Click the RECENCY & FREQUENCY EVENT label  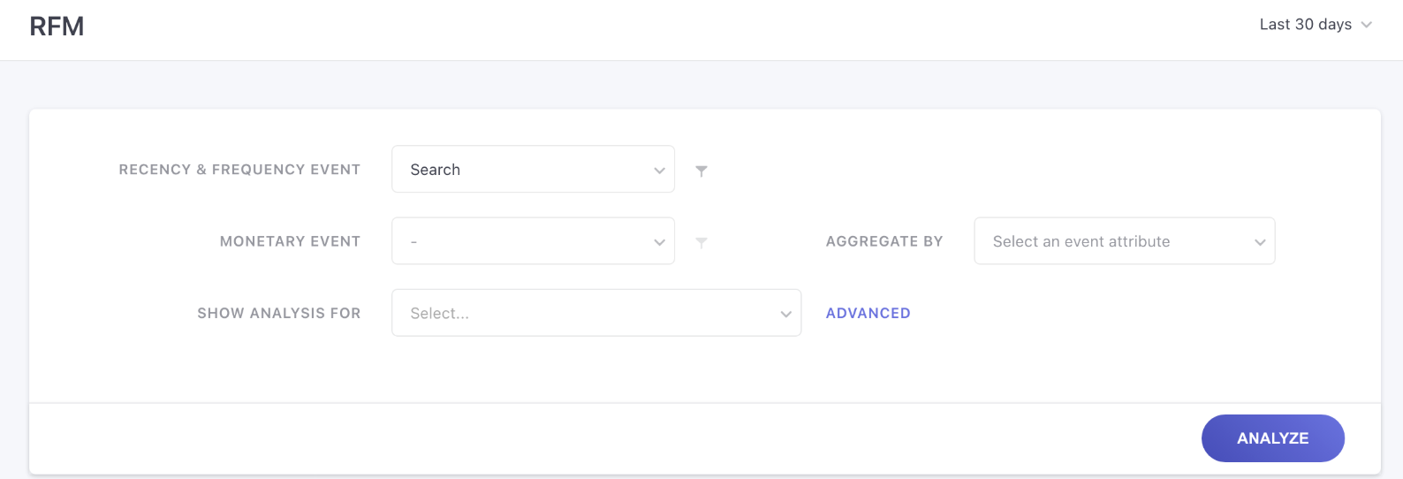(239, 170)
